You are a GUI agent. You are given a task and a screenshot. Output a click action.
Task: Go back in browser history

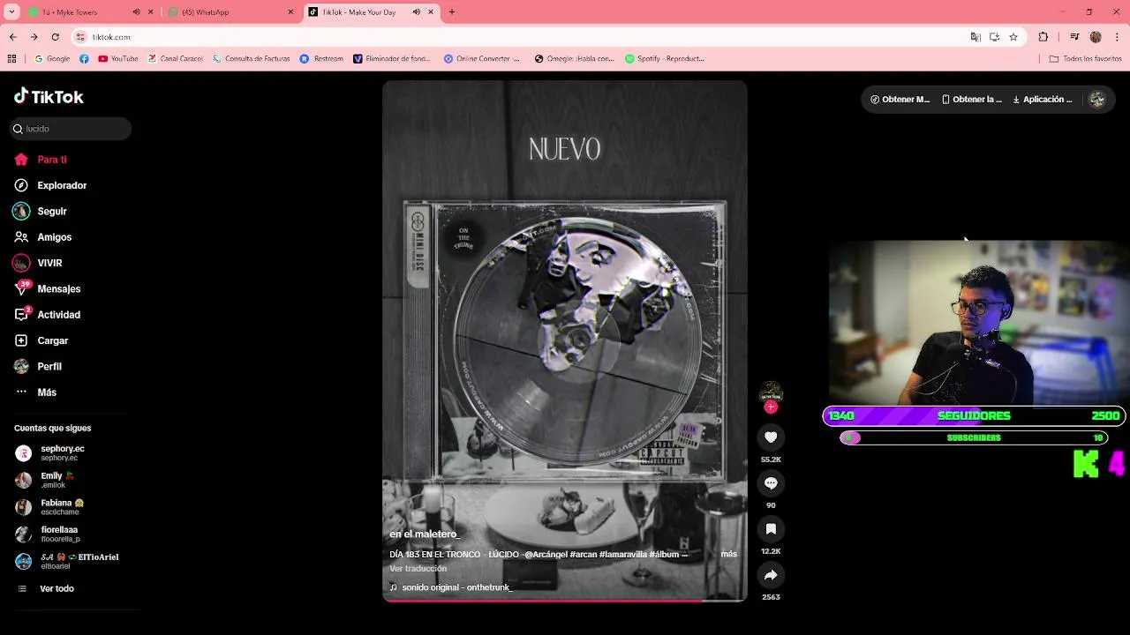(12, 37)
